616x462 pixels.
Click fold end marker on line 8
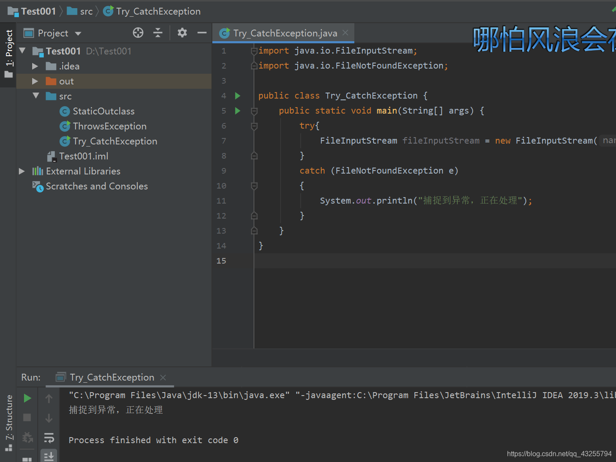pyautogui.click(x=254, y=156)
